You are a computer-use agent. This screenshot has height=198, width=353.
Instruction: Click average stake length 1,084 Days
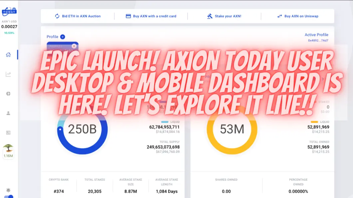point(167,191)
